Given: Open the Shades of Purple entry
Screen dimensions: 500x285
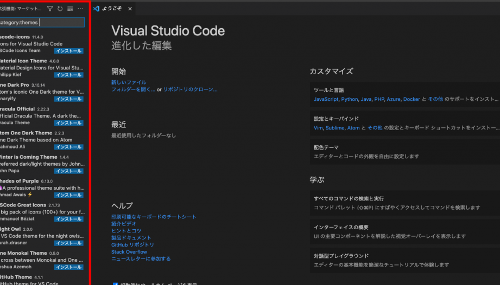Looking at the screenshot, I should [43, 187].
